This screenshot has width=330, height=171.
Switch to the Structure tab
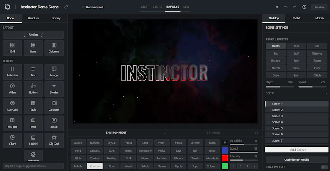(x=33, y=18)
